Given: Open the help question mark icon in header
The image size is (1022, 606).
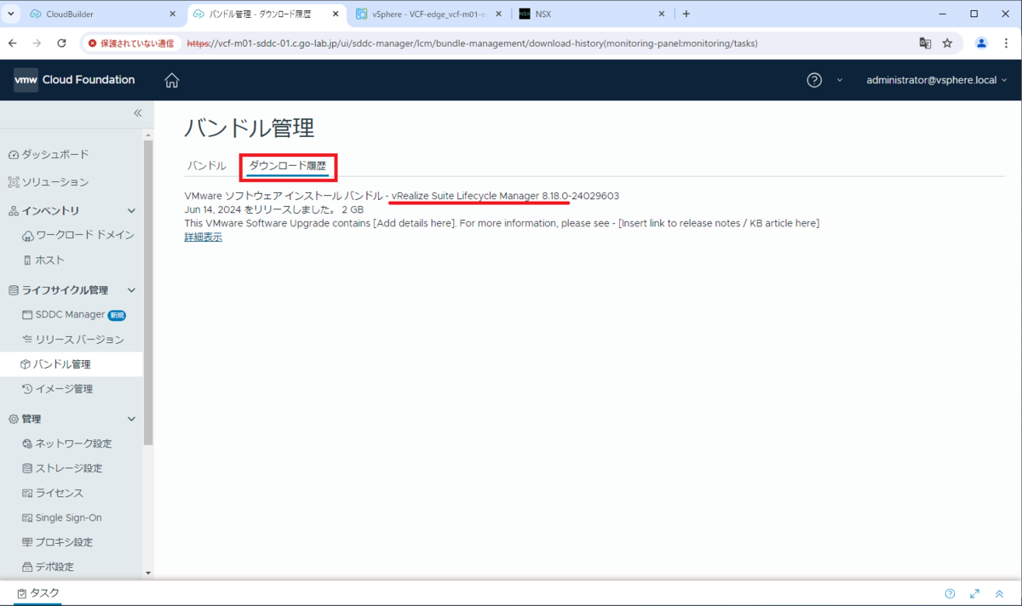Looking at the screenshot, I should click(814, 80).
